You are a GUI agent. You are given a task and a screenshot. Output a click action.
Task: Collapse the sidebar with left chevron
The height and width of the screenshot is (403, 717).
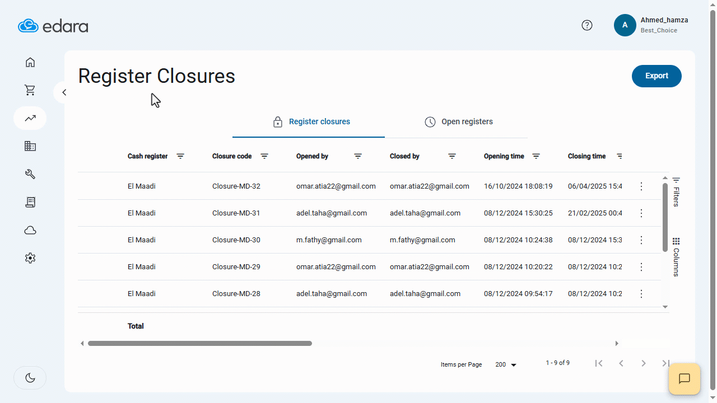[64, 92]
